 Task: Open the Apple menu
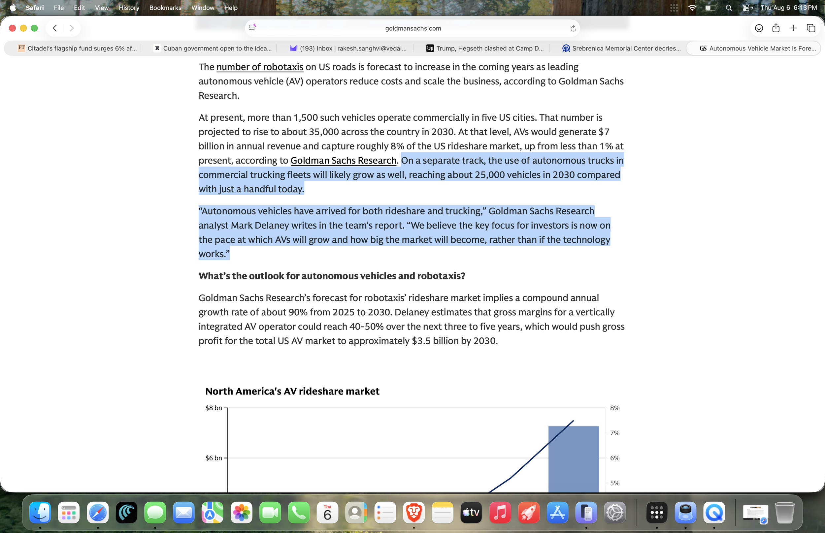tap(13, 8)
